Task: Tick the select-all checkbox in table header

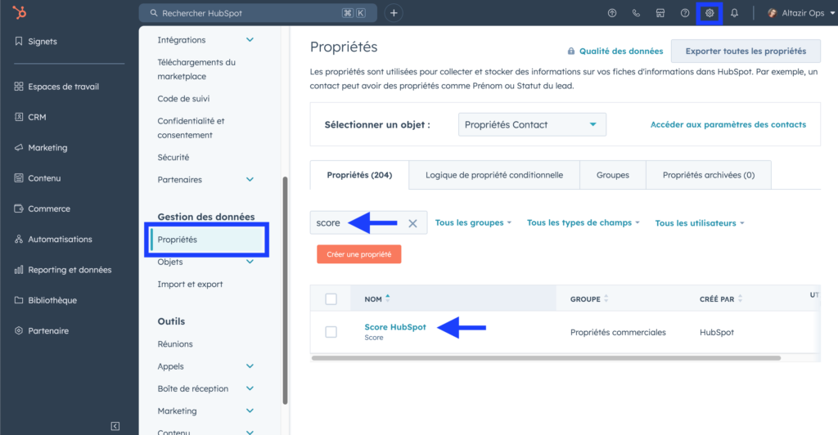Action: [331, 299]
